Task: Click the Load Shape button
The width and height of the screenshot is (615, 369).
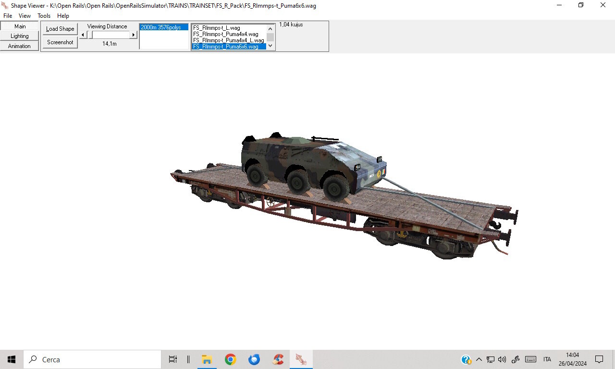Action: (x=60, y=29)
